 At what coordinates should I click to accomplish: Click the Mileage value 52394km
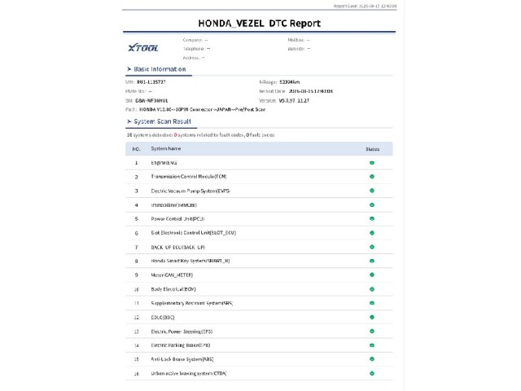click(290, 81)
